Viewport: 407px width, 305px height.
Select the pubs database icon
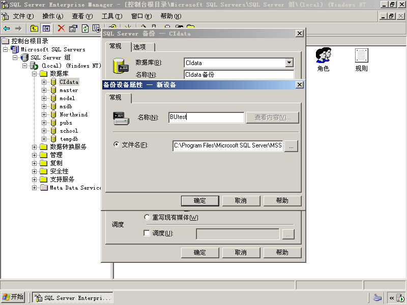(x=53, y=123)
